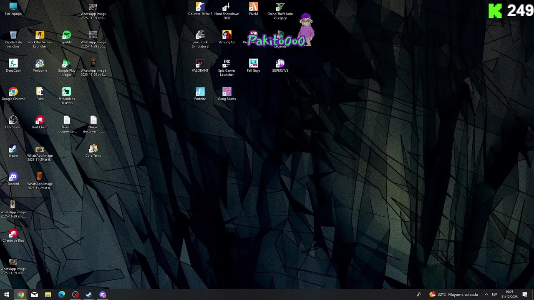
Task: Expand the hidden tray icons chevron
Action: [x=486, y=295]
